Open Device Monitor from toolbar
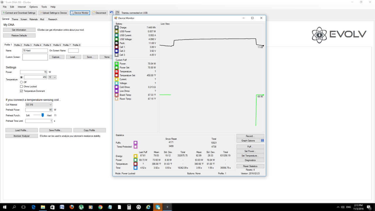Image resolution: width=375 pixels, height=211 pixels. (80, 13)
